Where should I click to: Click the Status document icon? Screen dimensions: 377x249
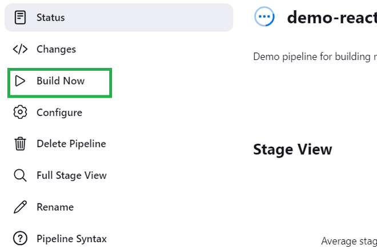(x=20, y=18)
